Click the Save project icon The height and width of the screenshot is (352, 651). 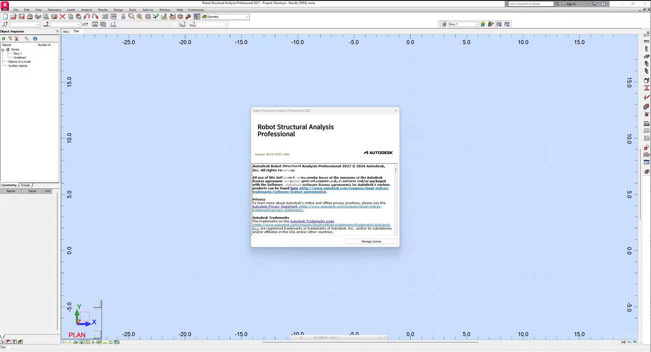tap(21, 17)
